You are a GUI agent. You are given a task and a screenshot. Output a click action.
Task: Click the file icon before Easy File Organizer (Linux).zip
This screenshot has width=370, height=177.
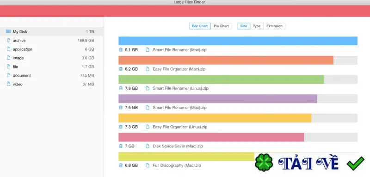(x=148, y=127)
